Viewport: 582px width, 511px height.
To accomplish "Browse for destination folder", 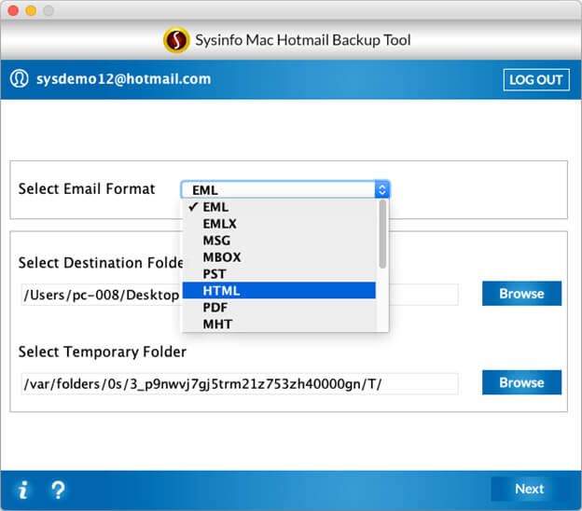I will click(x=521, y=294).
